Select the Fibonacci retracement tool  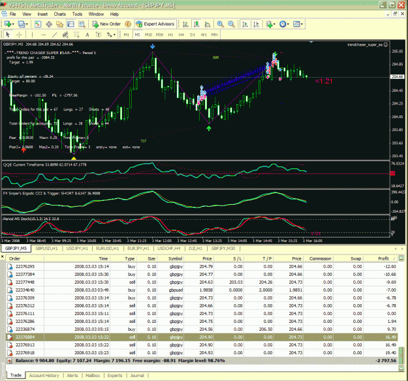[x=76, y=35]
